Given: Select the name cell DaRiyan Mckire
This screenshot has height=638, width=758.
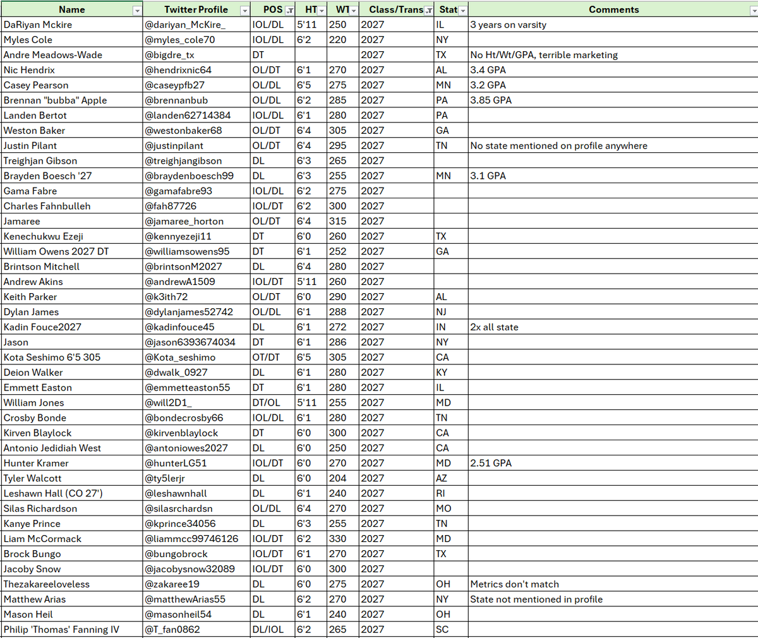Looking at the screenshot, I should [72, 25].
